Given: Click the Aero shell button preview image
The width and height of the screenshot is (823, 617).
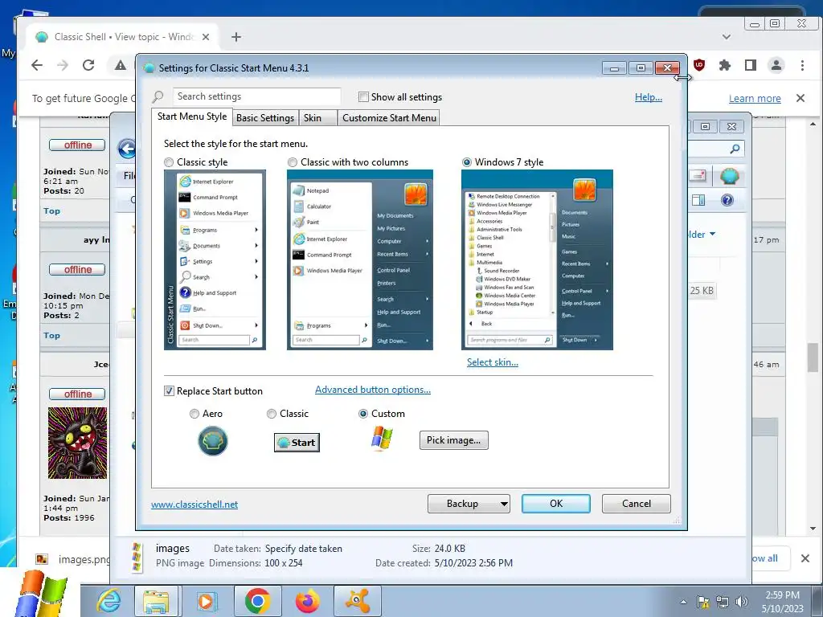Looking at the screenshot, I should coord(212,441).
